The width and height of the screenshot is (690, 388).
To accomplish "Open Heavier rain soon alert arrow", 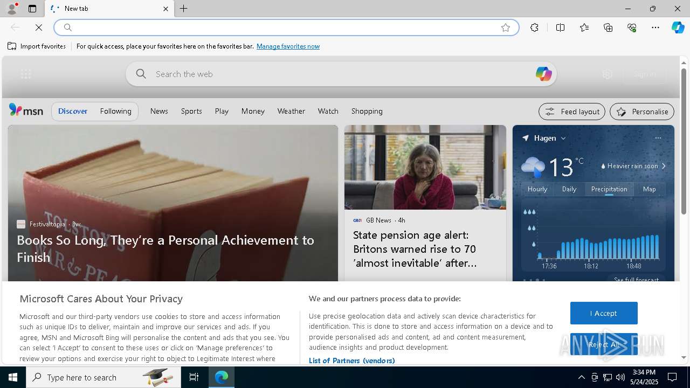I will pyautogui.click(x=664, y=166).
